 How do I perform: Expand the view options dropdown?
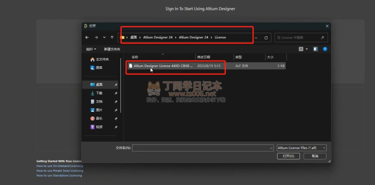pyautogui.click(x=306, y=49)
